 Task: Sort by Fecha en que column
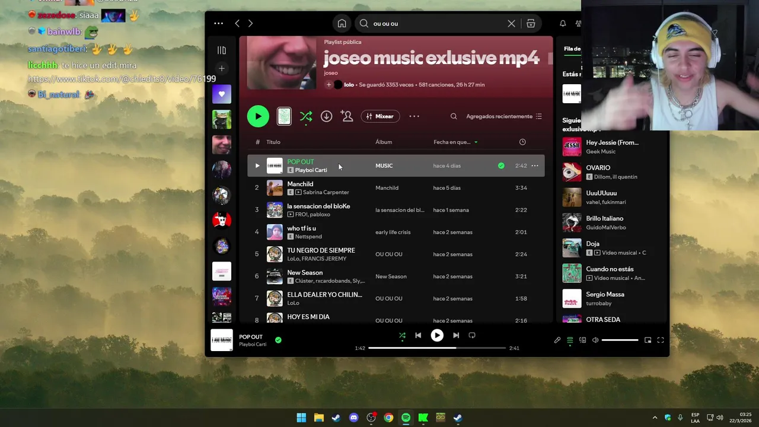pyautogui.click(x=455, y=142)
